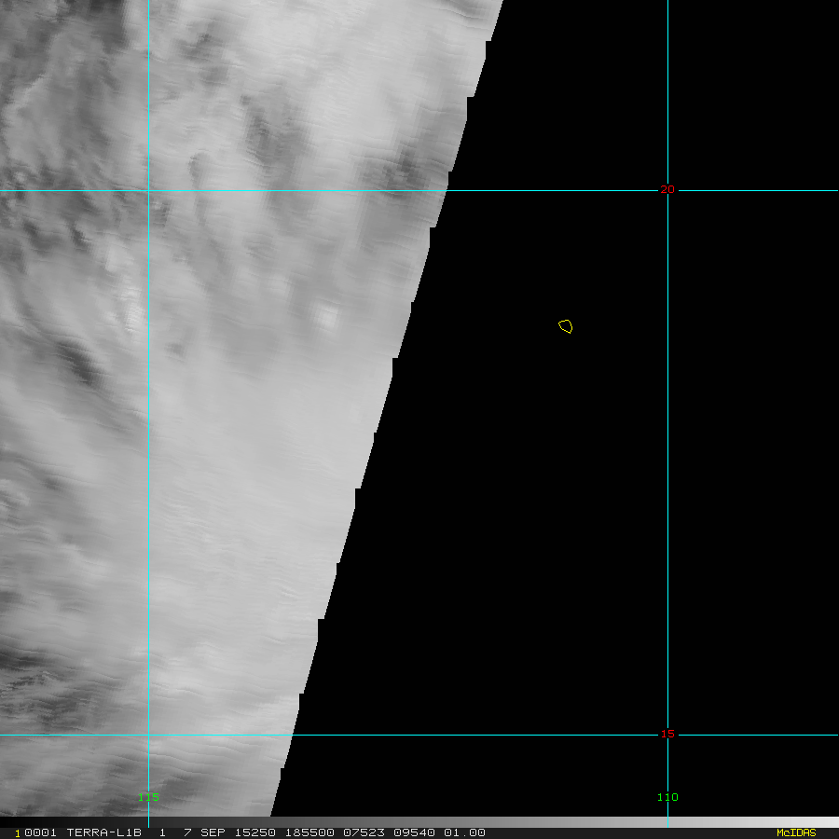Image resolution: width=839 pixels, height=839 pixels.
Task: Click the green 110 longitude label
Action: click(667, 797)
